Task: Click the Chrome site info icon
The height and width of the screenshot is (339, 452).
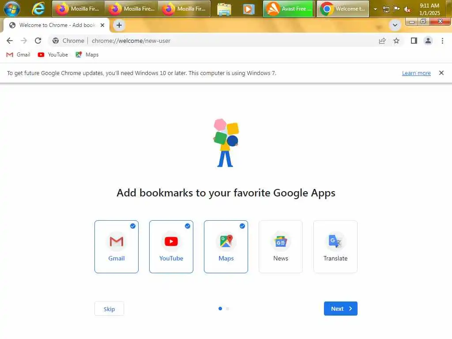Action: click(x=56, y=41)
